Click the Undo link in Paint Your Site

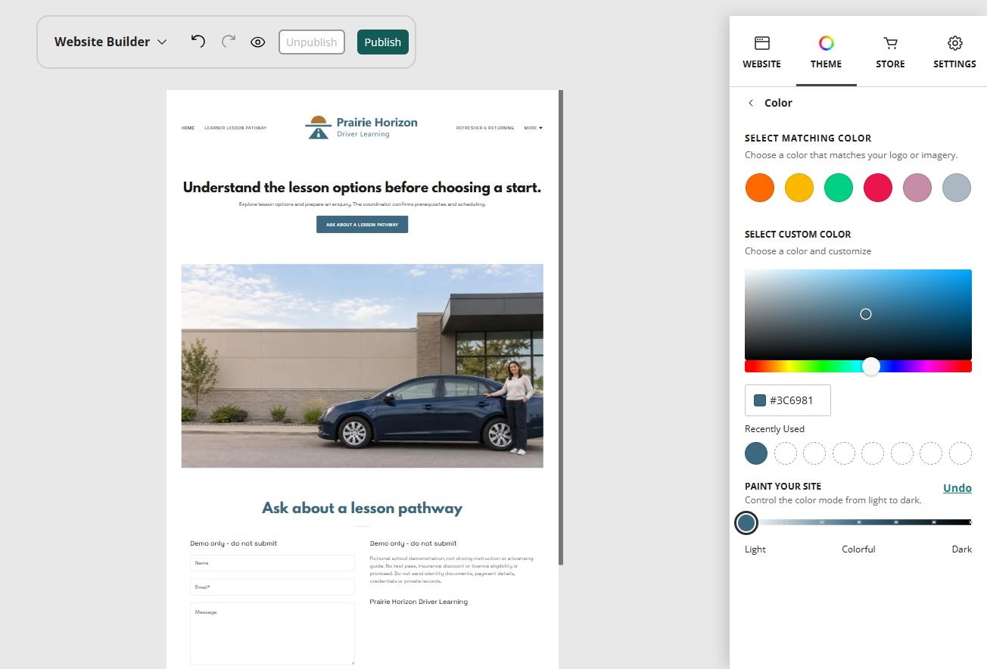[x=957, y=488]
